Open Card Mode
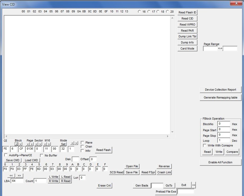This screenshot has height=196, width=244. click(187, 48)
